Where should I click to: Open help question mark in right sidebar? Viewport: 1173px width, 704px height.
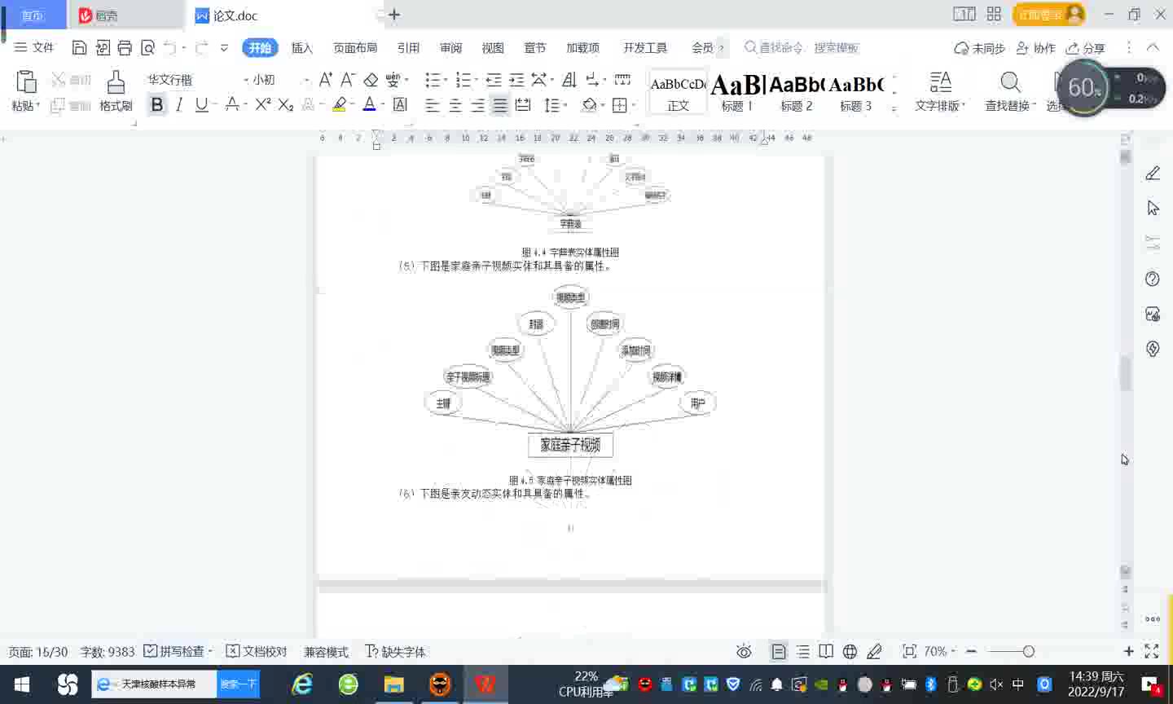coord(1153,279)
